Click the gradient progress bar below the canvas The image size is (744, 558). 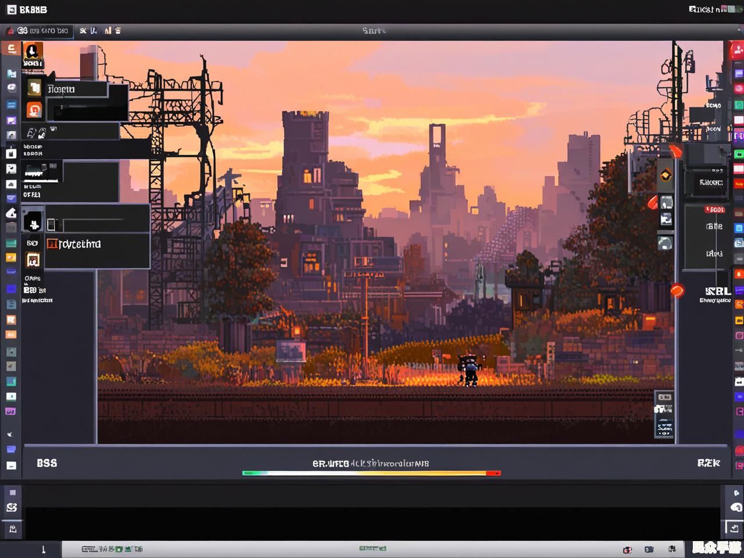[x=371, y=473]
